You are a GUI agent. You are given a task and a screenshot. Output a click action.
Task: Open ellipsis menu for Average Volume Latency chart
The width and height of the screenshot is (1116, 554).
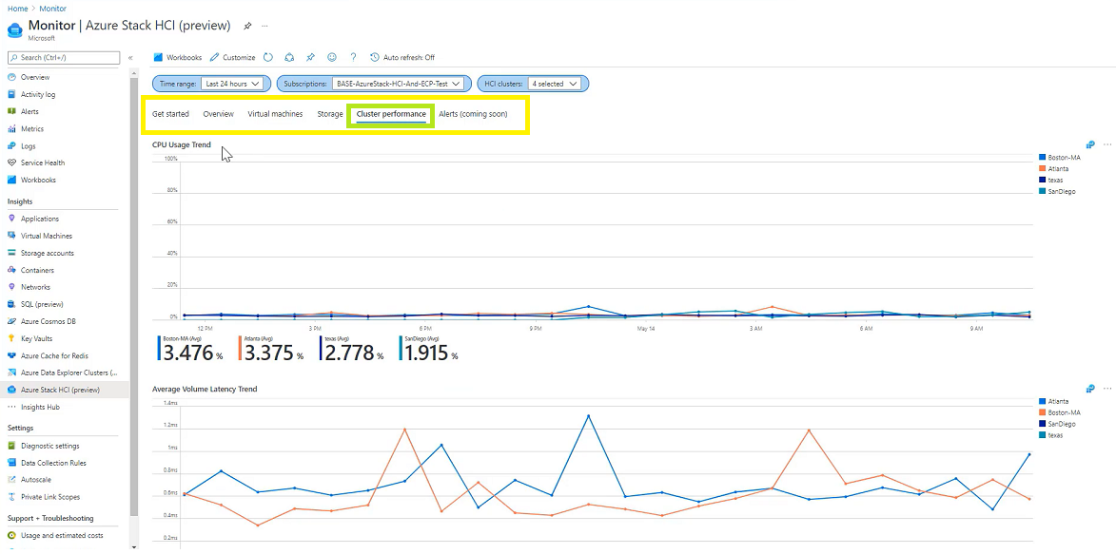coord(1106,389)
